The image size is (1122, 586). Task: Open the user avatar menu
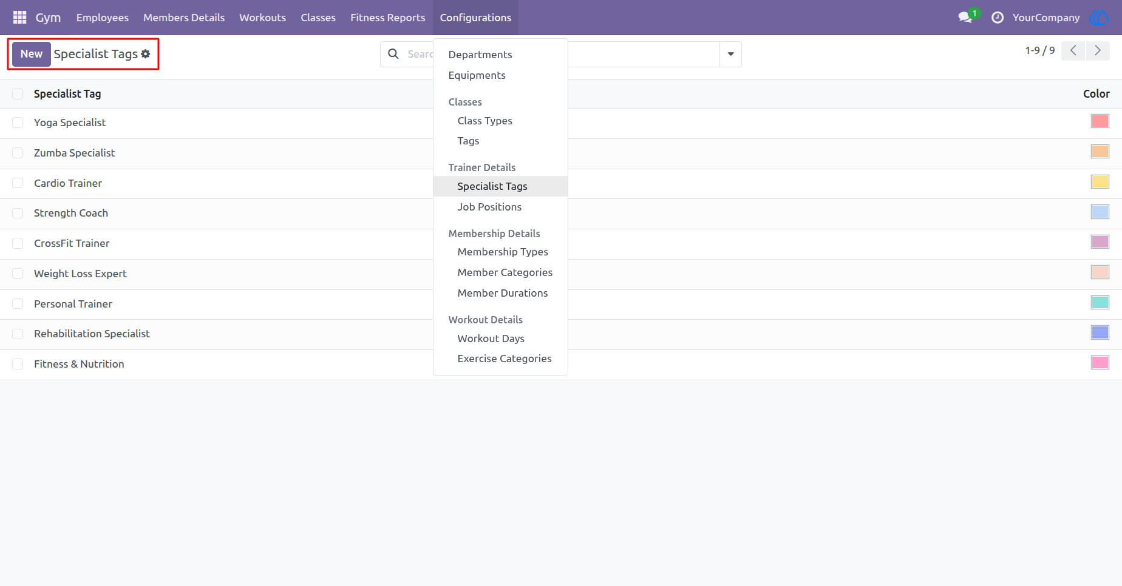1100,18
